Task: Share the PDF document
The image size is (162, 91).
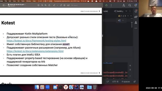Action: point(49,5)
